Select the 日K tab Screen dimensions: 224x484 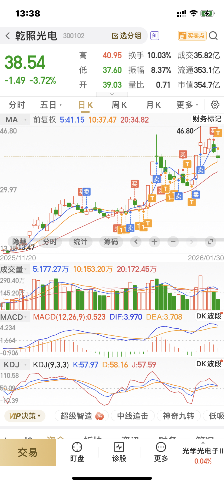85,105
